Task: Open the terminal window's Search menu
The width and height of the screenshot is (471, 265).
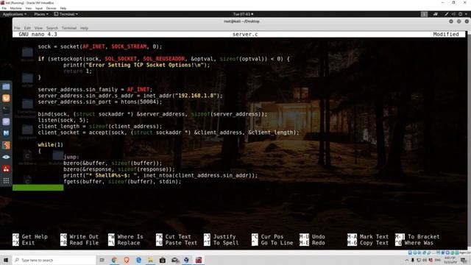Action: click(x=52, y=28)
